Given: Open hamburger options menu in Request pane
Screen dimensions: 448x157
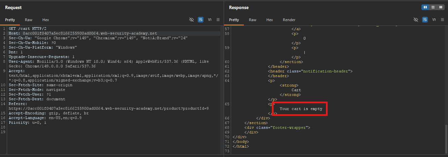Looking at the screenshot, I should click(x=218, y=20).
